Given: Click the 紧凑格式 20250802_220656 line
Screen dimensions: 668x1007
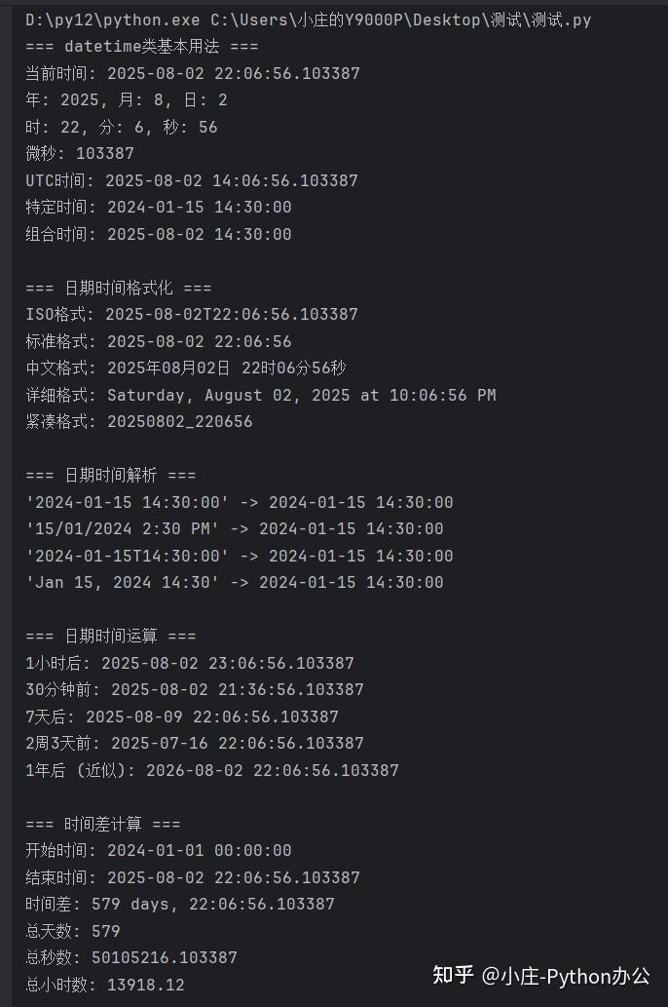Looking at the screenshot, I should 139,421.
